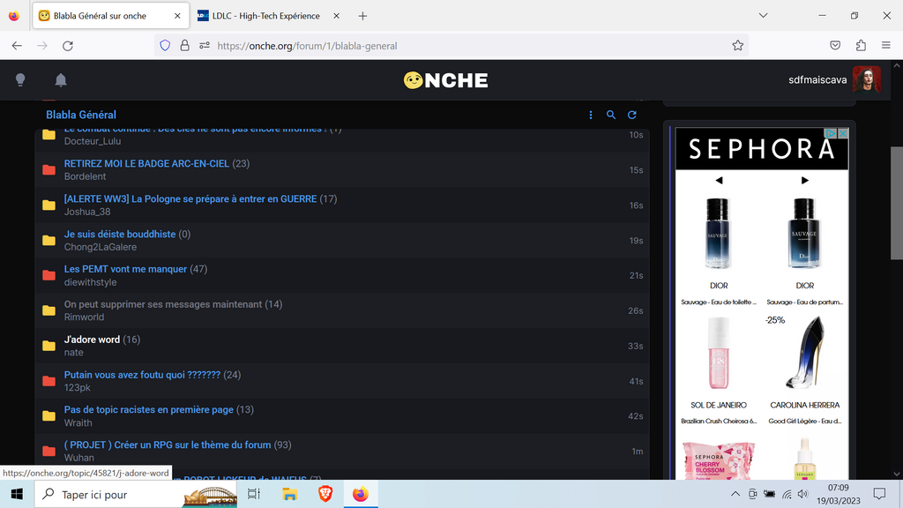903x508 pixels.
Task: Open topic 'Je suis déiste bouddhiste'
Action: 120,235
